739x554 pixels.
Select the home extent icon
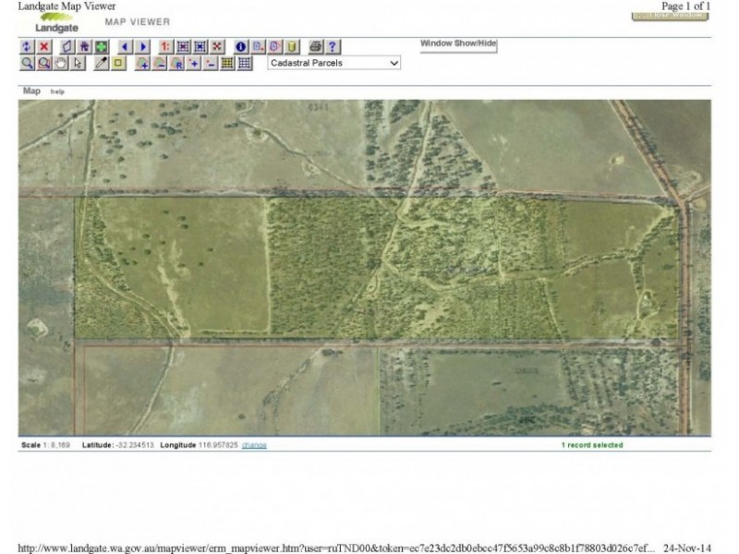(x=85, y=46)
